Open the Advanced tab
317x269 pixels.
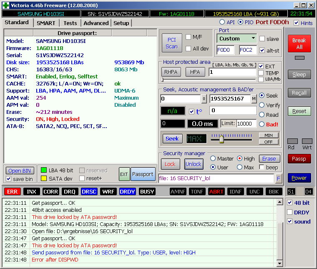[x=96, y=23]
